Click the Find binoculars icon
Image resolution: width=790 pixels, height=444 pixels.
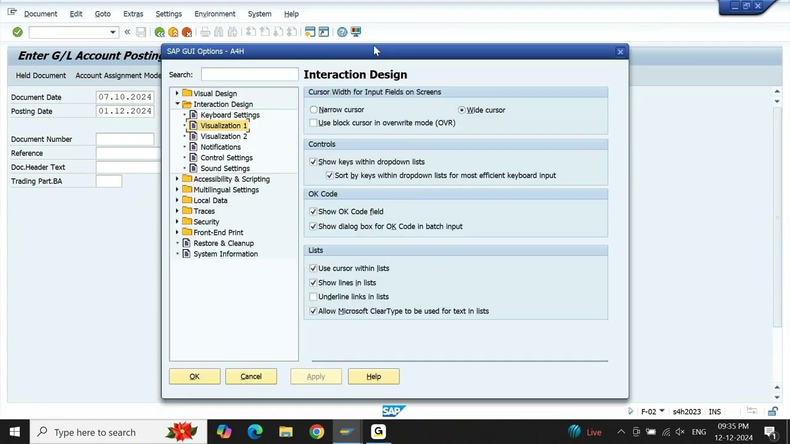click(218, 32)
